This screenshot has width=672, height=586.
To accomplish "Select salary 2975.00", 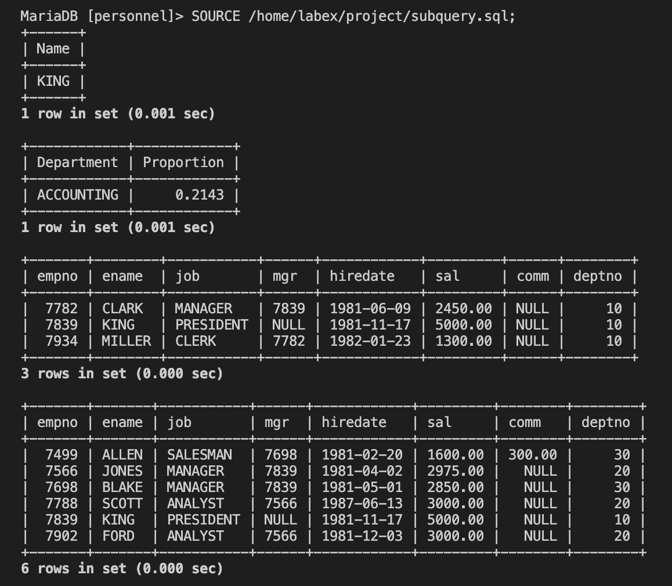I will point(456,471).
